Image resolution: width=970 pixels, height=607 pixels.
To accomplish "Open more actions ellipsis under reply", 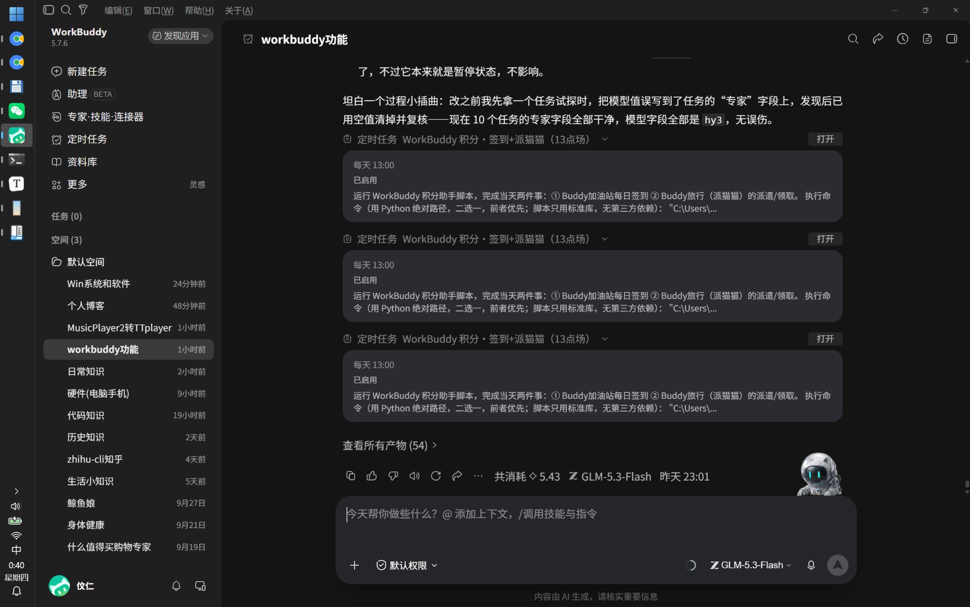I will click(478, 476).
